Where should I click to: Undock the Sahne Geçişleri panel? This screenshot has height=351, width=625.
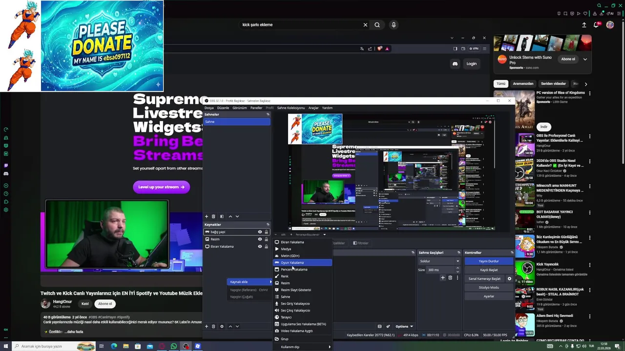click(458, 253)
